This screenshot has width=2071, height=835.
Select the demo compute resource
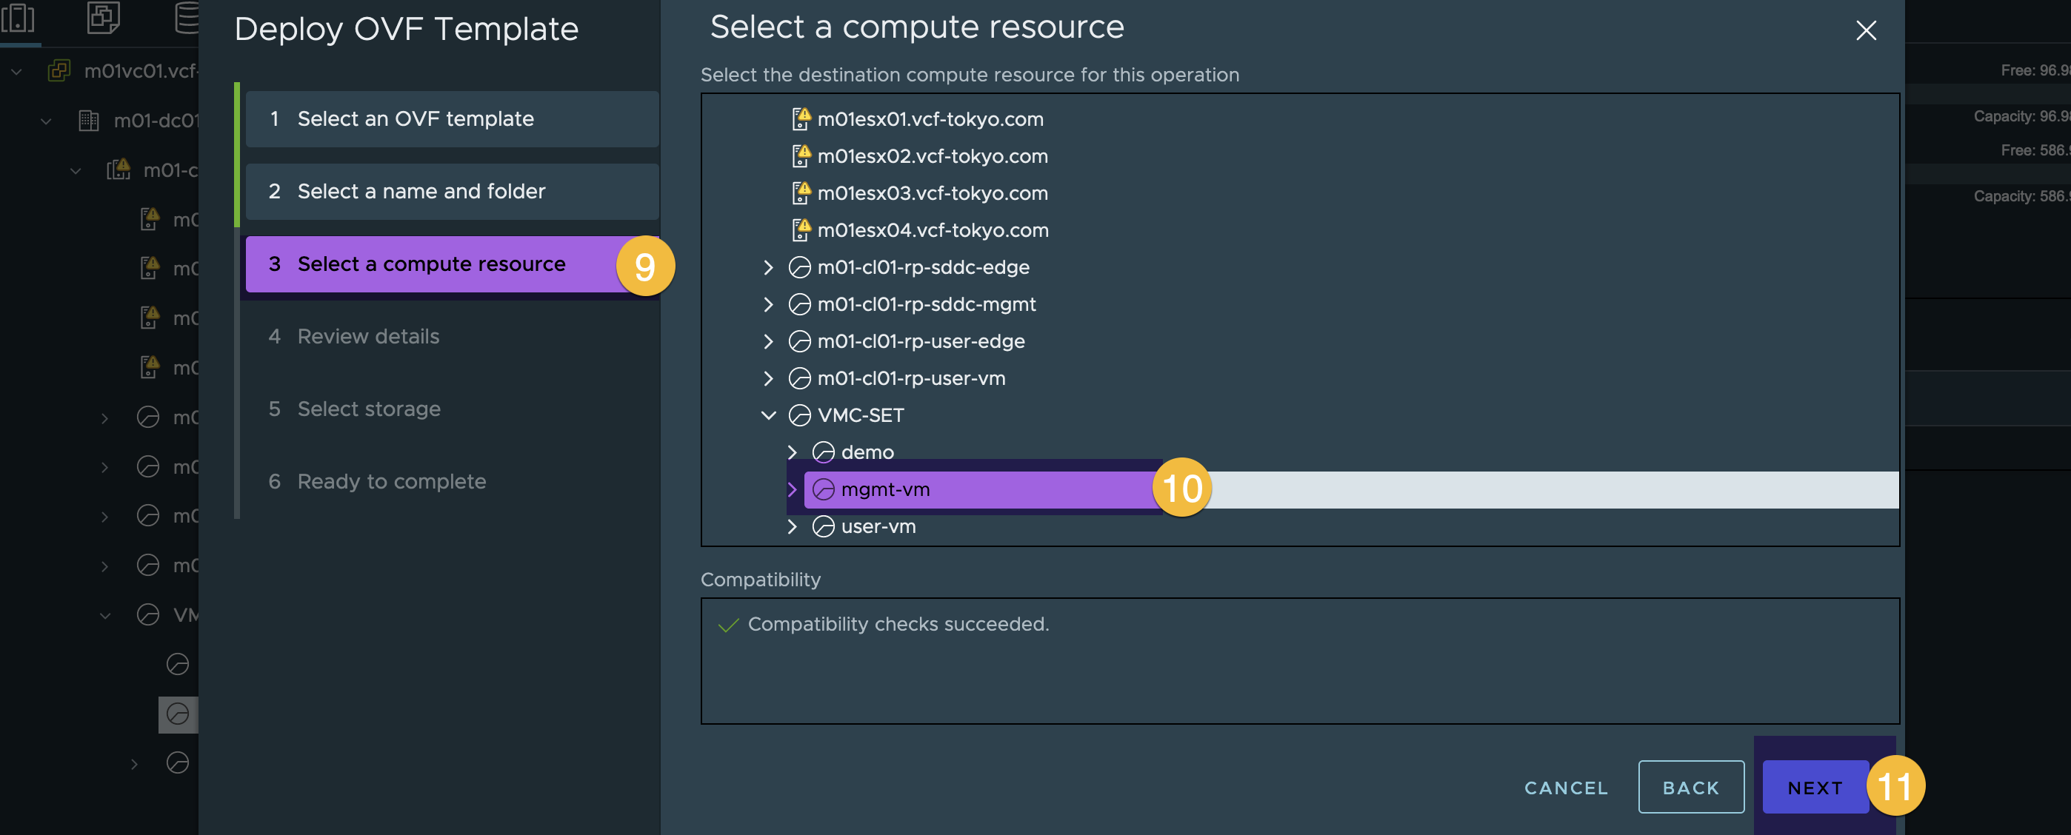[x=868, y=452]
